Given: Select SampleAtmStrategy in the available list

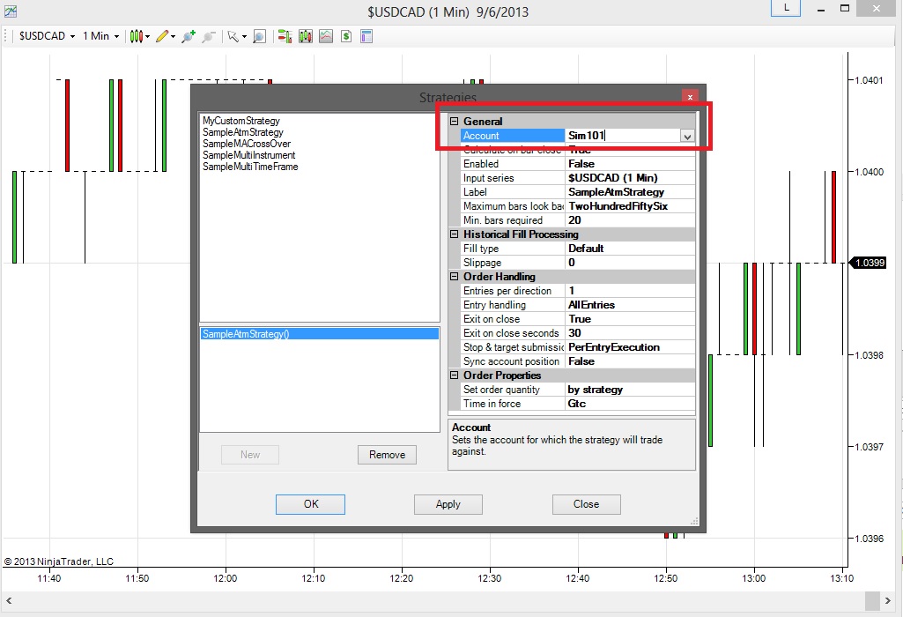Looking at the screenshot, I should pyautogui.click(x=243, y=132).
